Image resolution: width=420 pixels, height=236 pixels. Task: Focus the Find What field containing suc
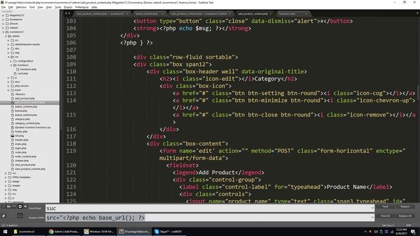(210, 208)
